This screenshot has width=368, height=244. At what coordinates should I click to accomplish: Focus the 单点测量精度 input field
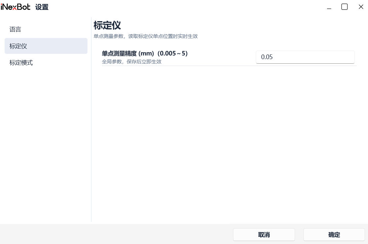[x=305, y=57]
